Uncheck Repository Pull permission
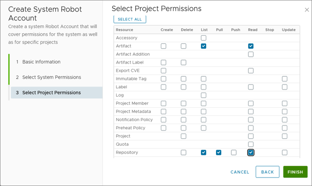312x186 pixels. point(219,152)
